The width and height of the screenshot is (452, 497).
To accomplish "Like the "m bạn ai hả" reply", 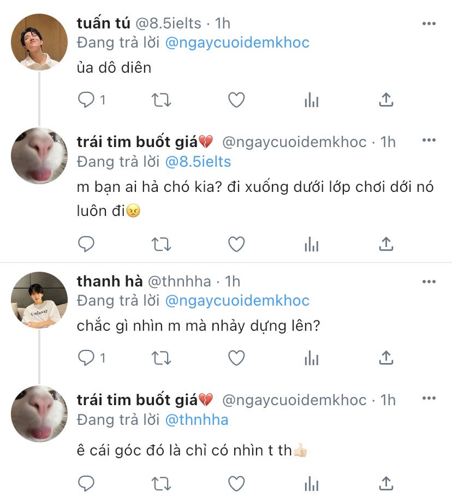I will pos(236,244).
